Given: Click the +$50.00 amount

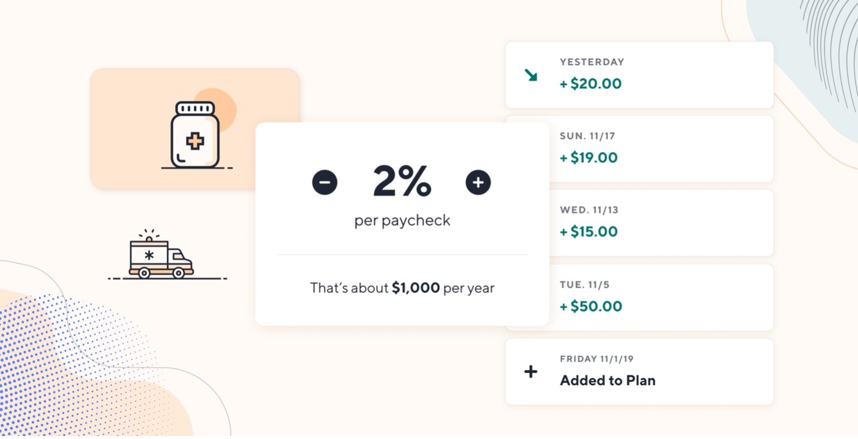Looking at the screenshot, I should coord(591,307).
